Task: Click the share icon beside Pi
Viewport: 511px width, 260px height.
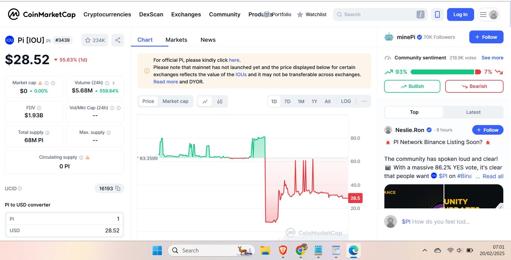Action: pyautogui.click(x=118, y=40)
